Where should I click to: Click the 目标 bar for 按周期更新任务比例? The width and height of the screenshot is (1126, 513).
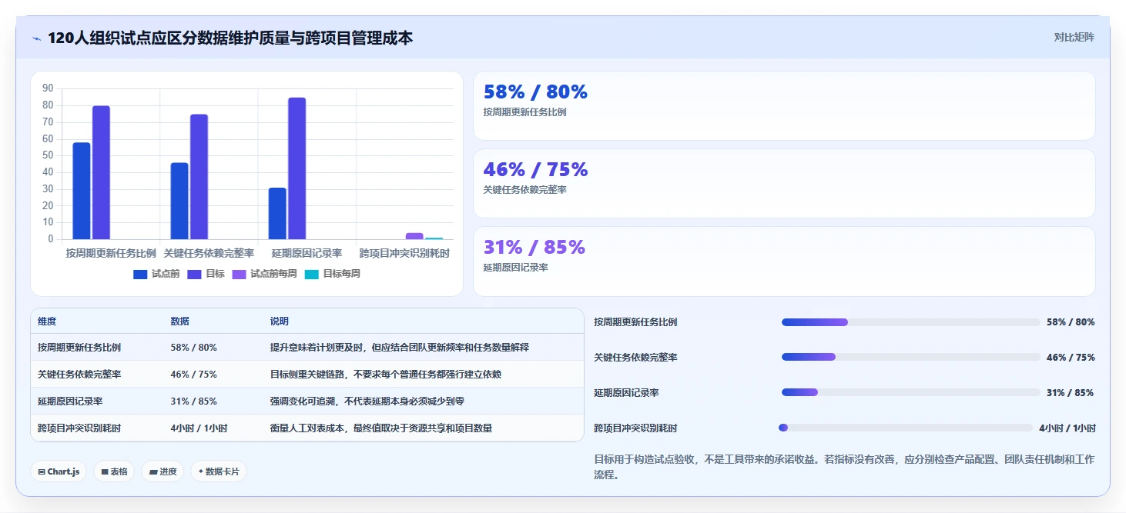coord(101,172)
